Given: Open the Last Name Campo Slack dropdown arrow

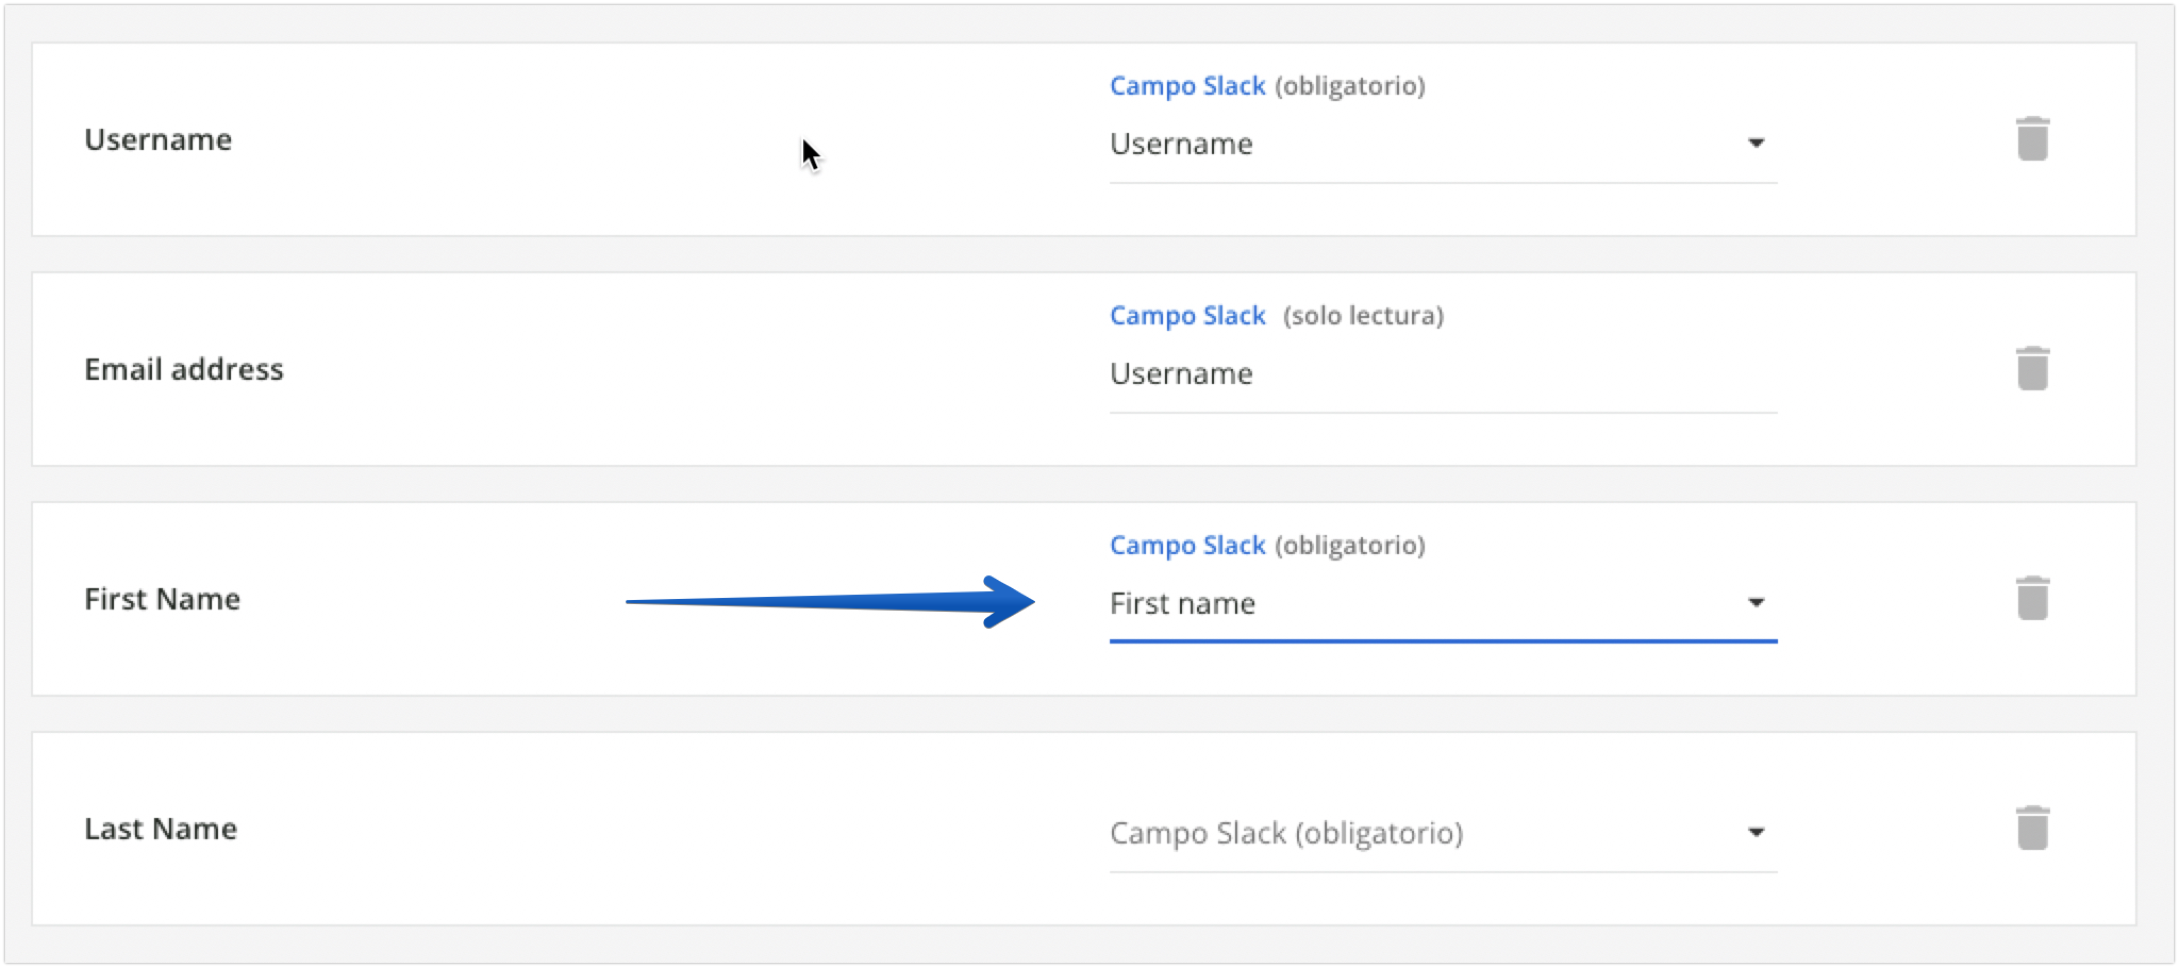Looking at the screenshot, I should [1756, 833].
